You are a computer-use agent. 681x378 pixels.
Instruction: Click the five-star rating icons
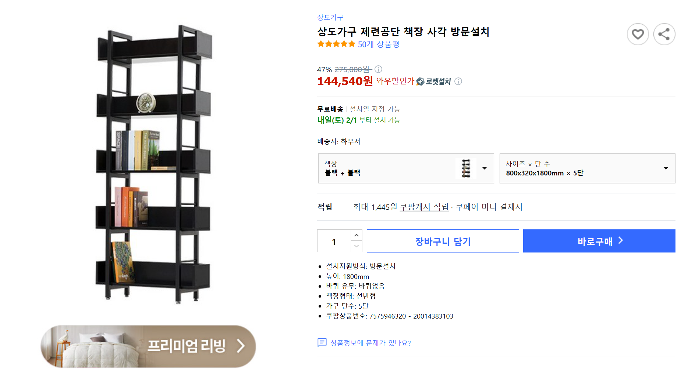pos(336,44)
